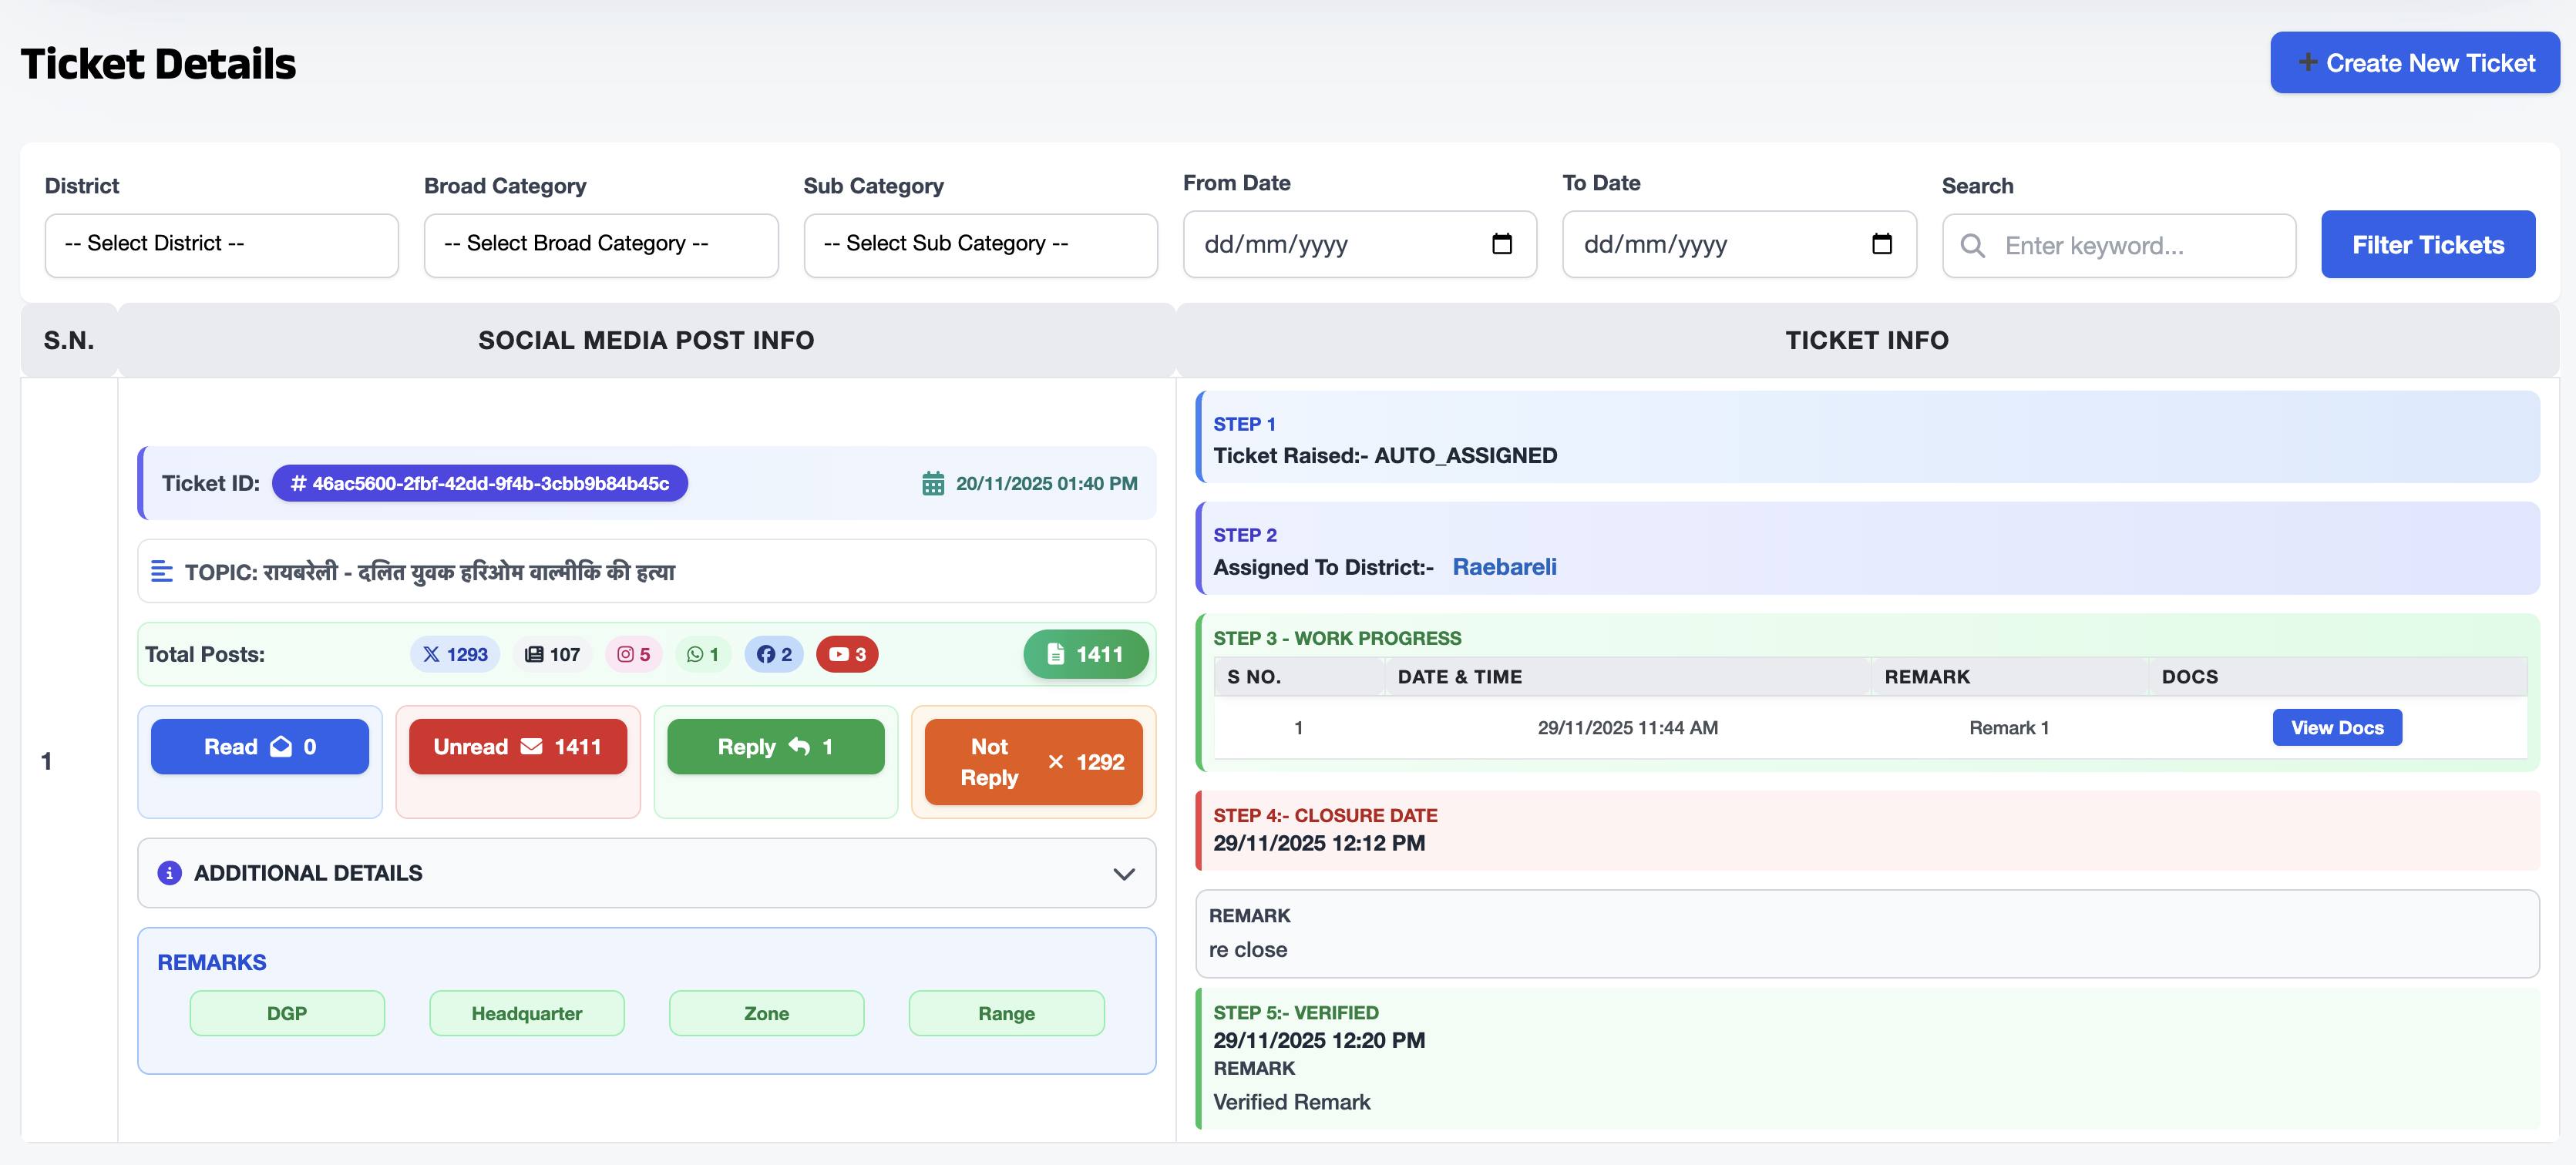Open the To Date calendar picker icon
Viewport: 2576px width, 1165px height.
tap(1881, 244)
